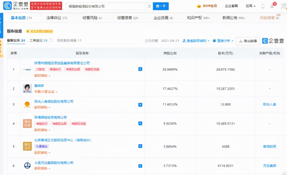Click the orange logo tile in row 4
Viewport: 287px width, 175px height.
click(x=27, y=123)
